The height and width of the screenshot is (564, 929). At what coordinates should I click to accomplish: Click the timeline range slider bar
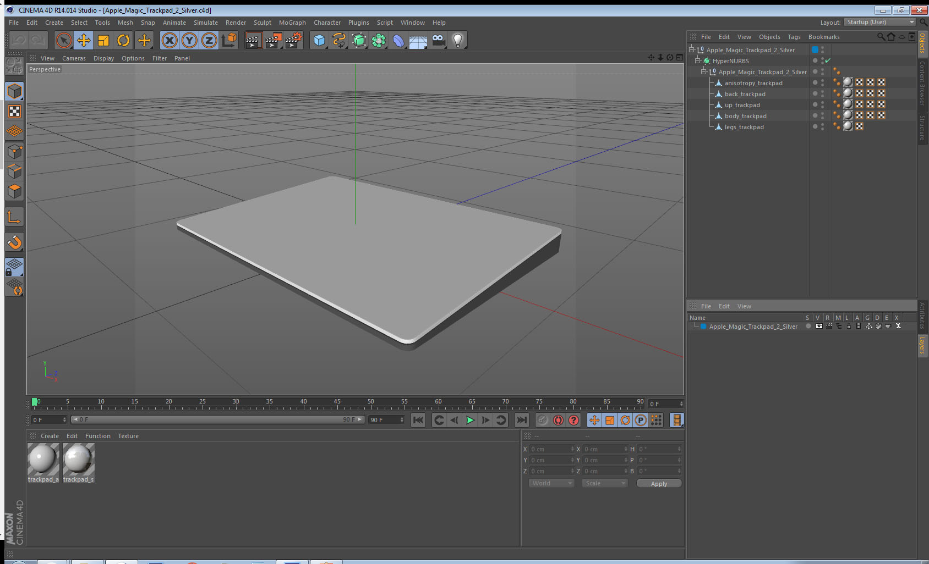coord(218,419)
